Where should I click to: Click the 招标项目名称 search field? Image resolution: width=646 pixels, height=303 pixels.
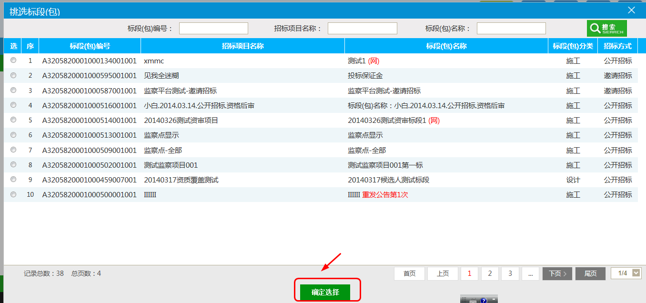[x=362, y=29]
